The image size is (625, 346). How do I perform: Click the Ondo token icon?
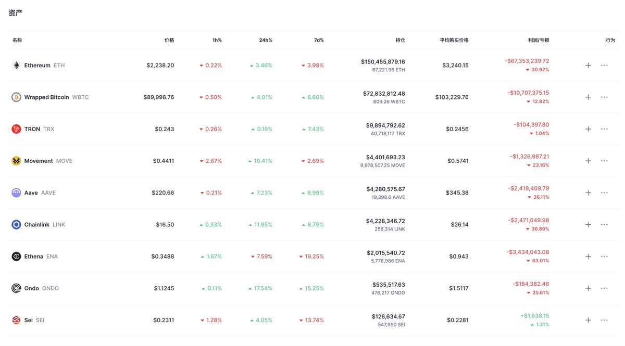pyautogui.click(x=16, y=288)
